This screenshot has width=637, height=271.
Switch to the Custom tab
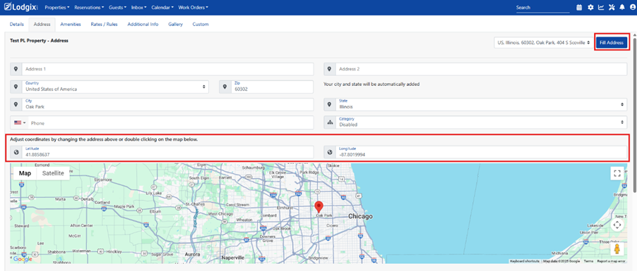coord(201,25)
